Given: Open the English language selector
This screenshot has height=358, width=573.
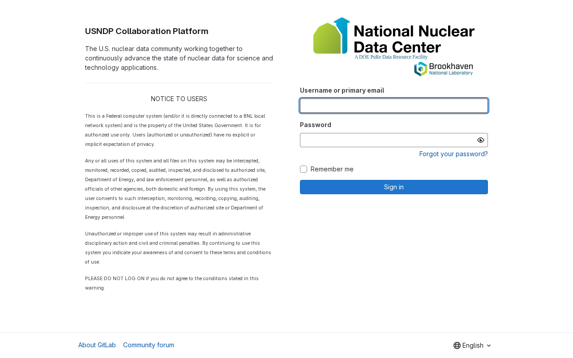Looking at the screenshot, I should (x=473, y=345).
